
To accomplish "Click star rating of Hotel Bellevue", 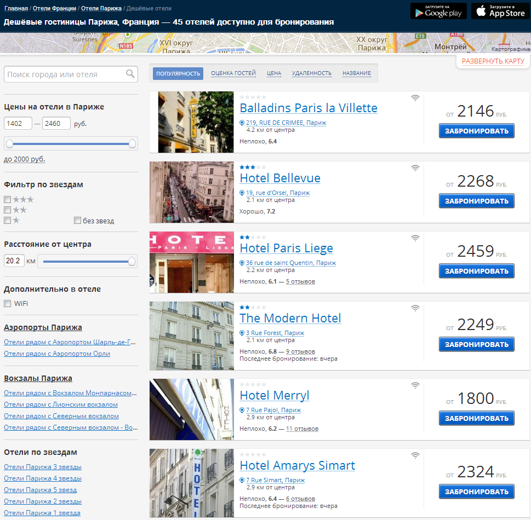I will click(253, 167).
